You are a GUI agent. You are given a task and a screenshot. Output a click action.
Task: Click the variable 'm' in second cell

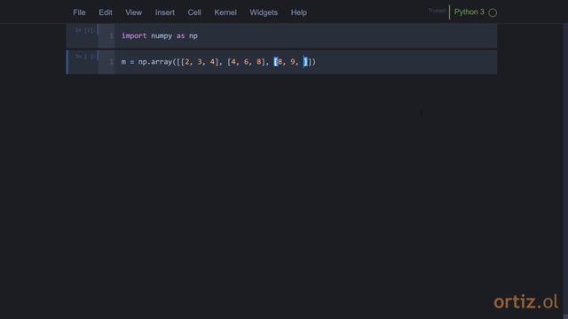point(123,62)
